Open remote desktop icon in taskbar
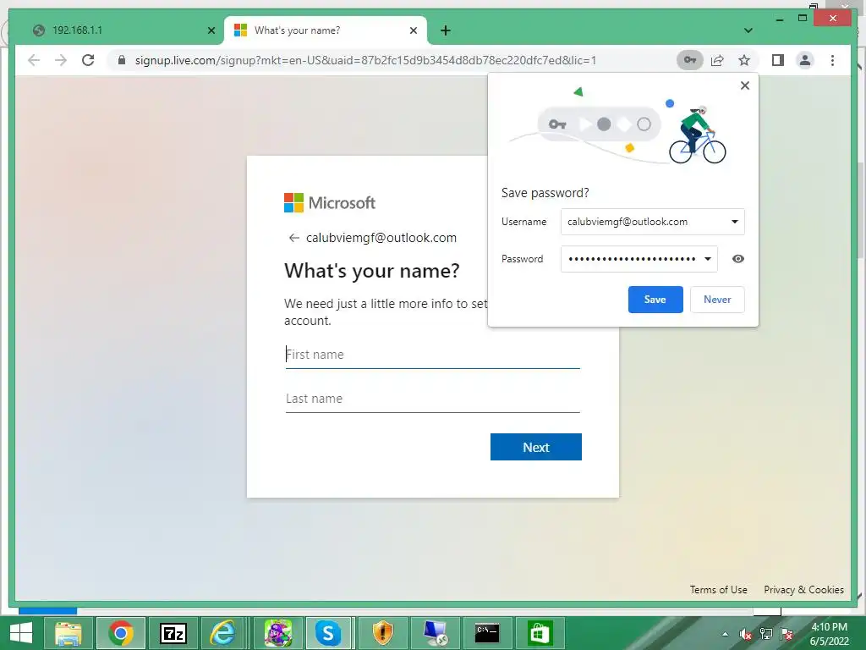This screenshot has height=650, width=866. (x=436, y=633)
